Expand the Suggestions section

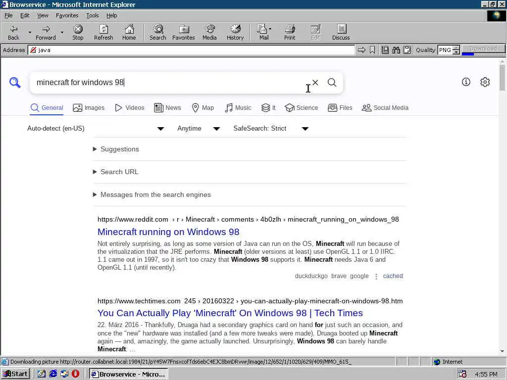pos(116,149)
